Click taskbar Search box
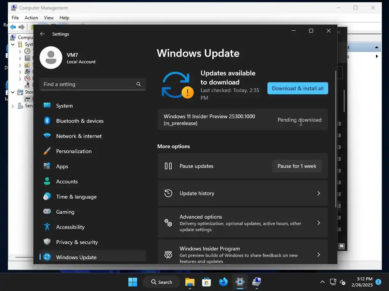This screenshot has height=291, width=389. (161, 282)
